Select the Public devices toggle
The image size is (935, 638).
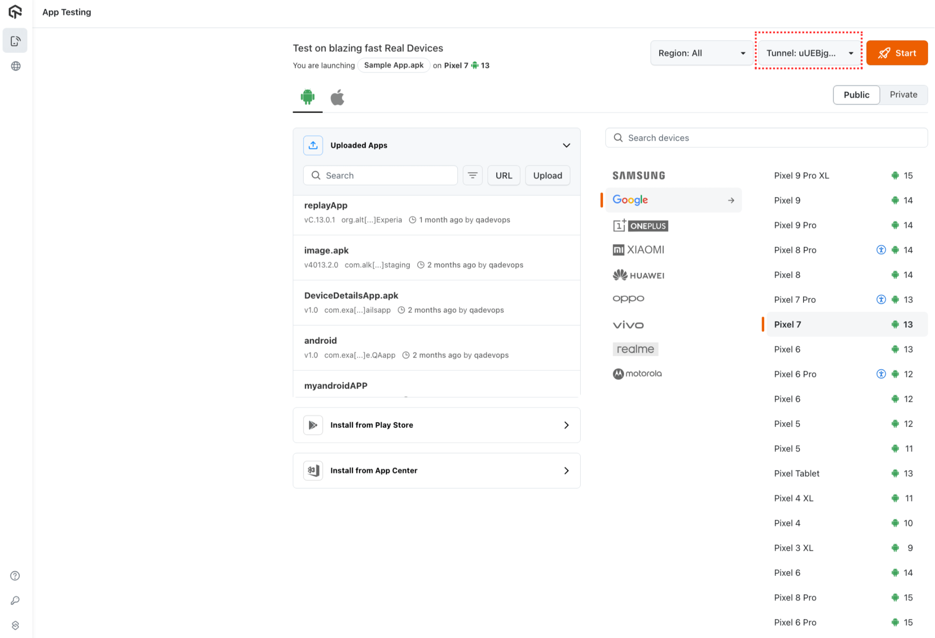[x=856, y=95]
